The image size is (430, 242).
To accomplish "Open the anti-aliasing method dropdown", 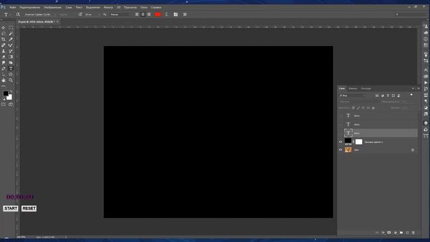I will (120, 14).
